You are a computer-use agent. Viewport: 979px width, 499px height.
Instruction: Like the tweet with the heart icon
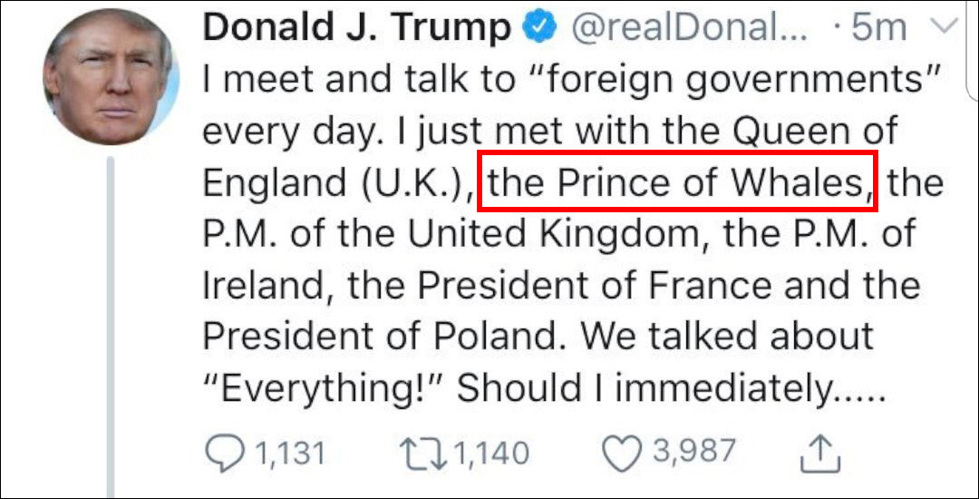click(x=622, y=451)
